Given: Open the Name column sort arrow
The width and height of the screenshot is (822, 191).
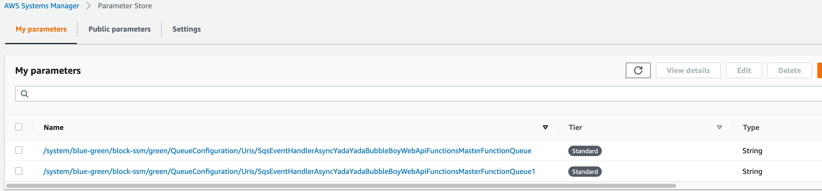Looking at the screenshot, I should coord(546,127).
